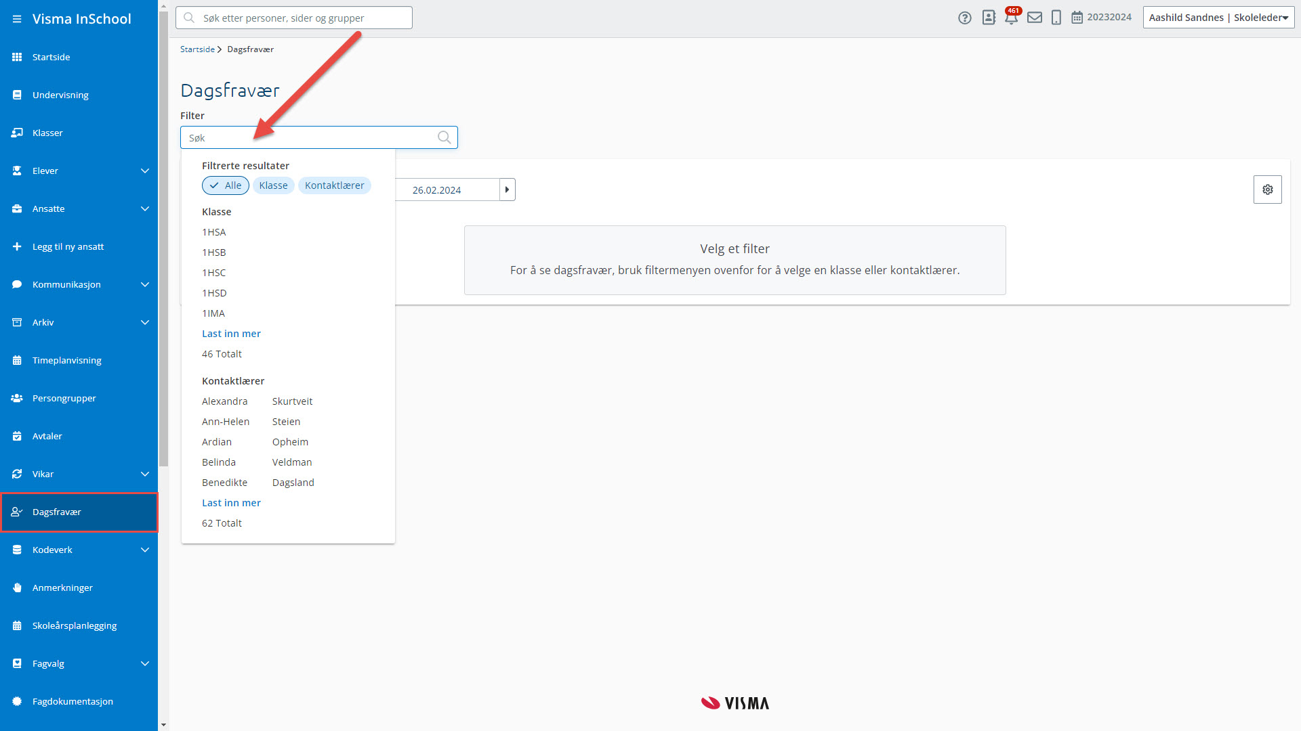Click the Persongrupper people icon
1301x731 pixels.
(x=17, y=398)
